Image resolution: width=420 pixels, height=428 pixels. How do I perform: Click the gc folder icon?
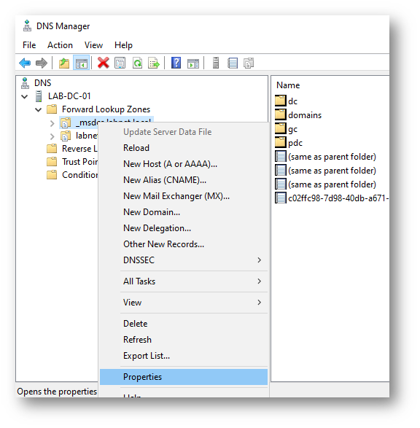[x=281, y=128]
